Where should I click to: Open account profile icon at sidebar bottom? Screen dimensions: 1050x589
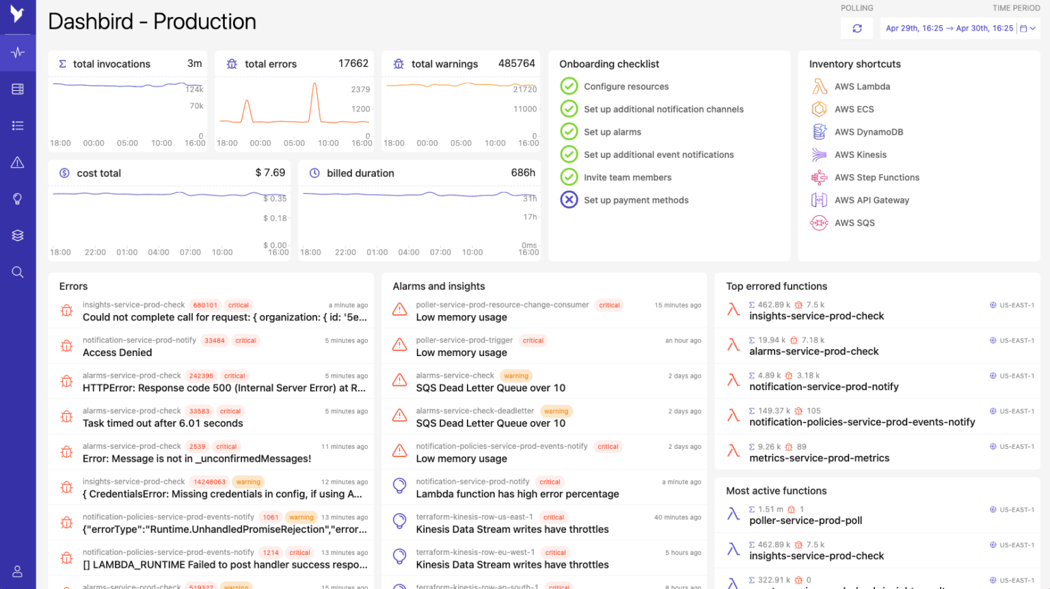point(18,571)
